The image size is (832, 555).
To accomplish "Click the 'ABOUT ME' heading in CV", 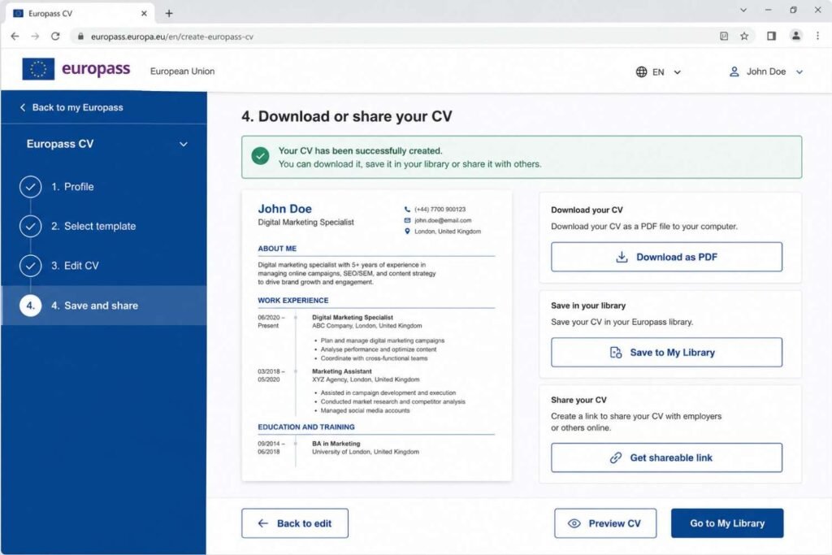I will [x=277, y=249].
